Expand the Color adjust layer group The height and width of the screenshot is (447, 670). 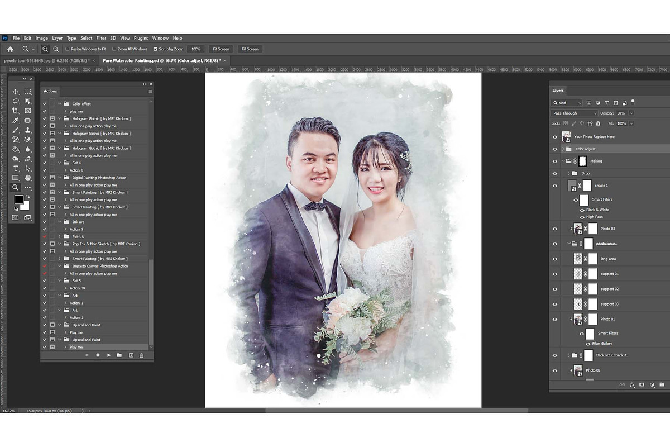click(562, 149)
